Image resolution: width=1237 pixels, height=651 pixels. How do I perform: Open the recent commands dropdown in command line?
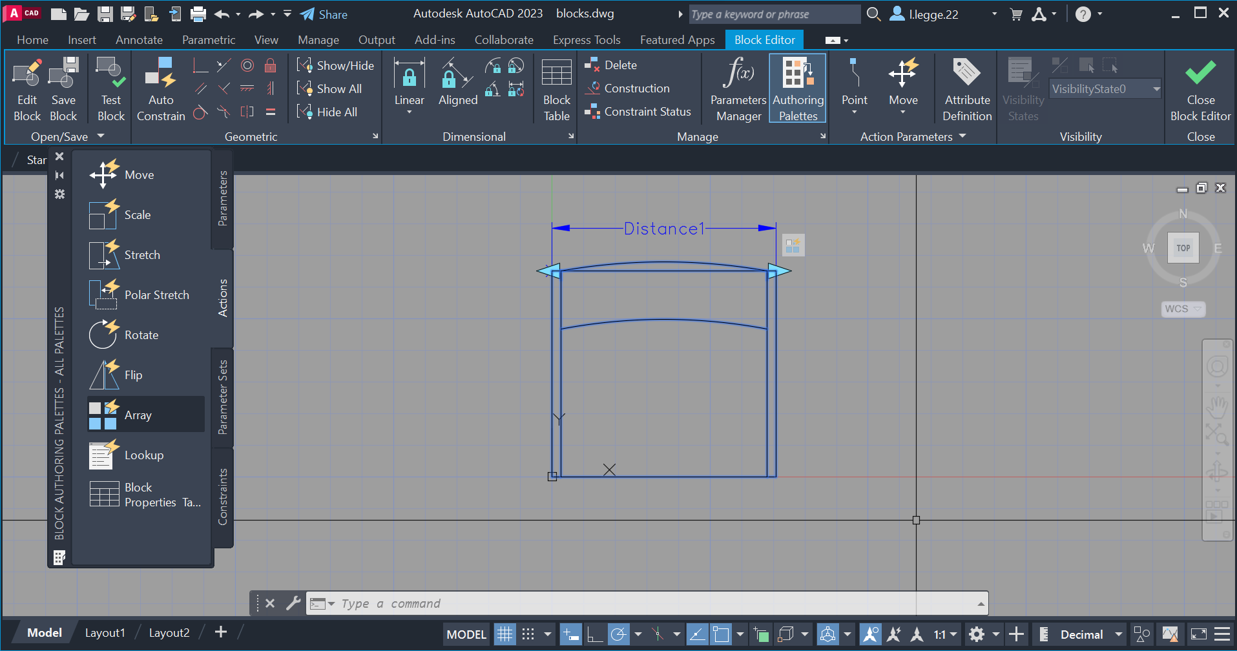322,604
